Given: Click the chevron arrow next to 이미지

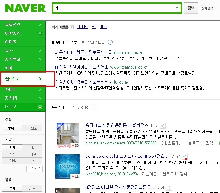Looking at the screenshot, I should 40,42.
